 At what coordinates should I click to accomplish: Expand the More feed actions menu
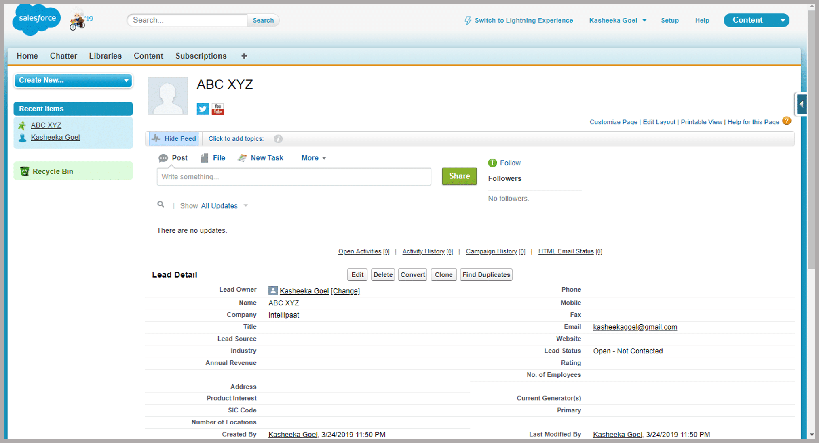[x=314, y=158]
